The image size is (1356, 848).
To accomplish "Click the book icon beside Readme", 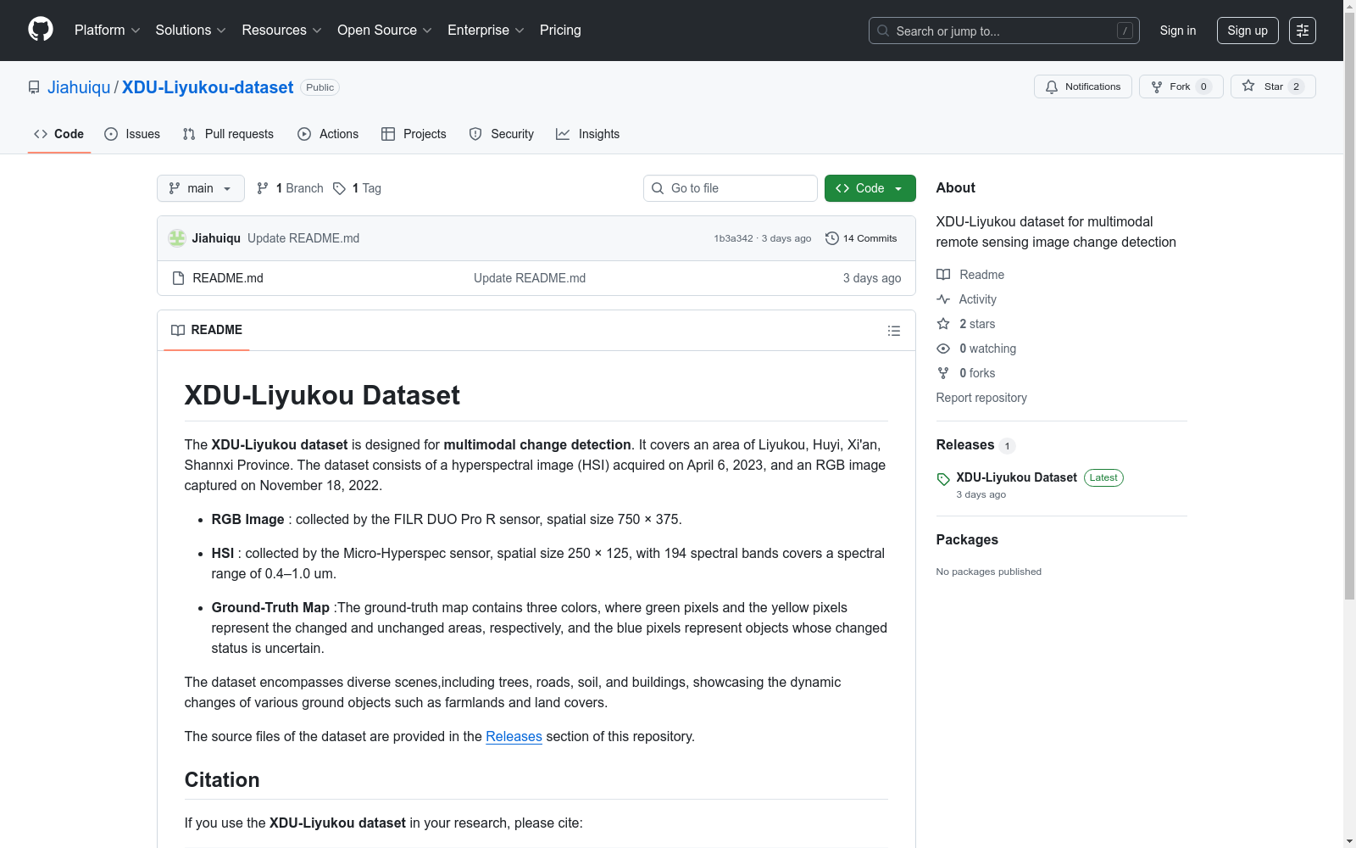I will (x=943, y=275).
